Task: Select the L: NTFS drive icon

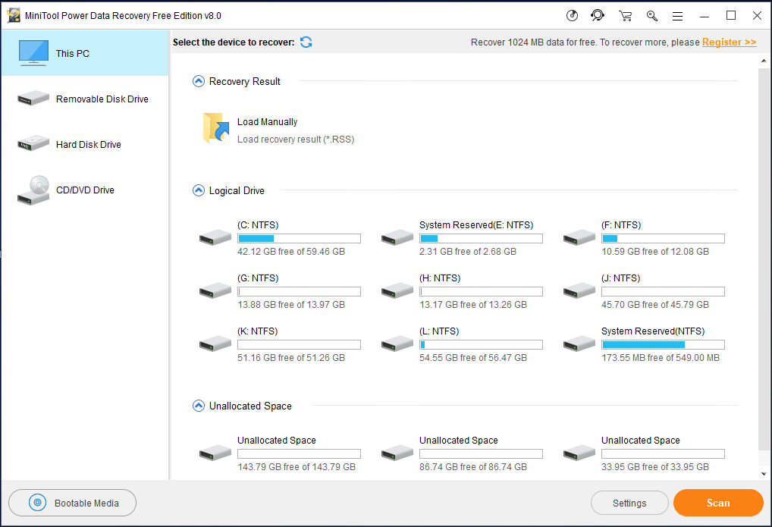Action: (x=397, y=343)
